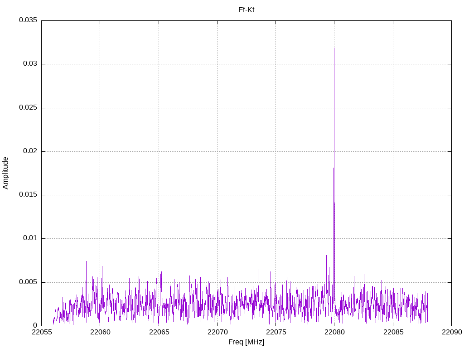Click the top of the tallest spike at 22080

point(334,48)
